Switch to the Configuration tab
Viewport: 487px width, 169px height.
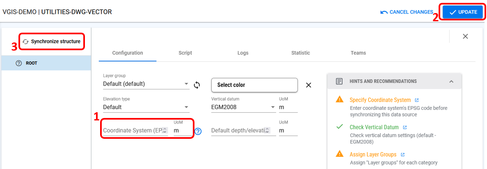click(128, 53)
